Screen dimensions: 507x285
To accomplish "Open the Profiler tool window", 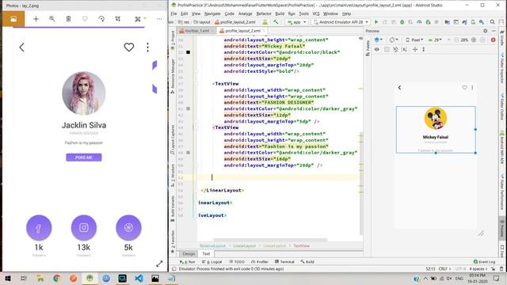I will point(260,262).
